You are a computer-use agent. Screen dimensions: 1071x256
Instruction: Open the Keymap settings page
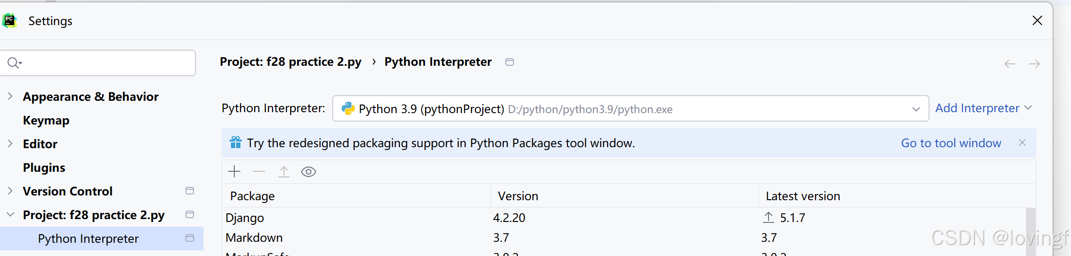[x=46, y=120]
